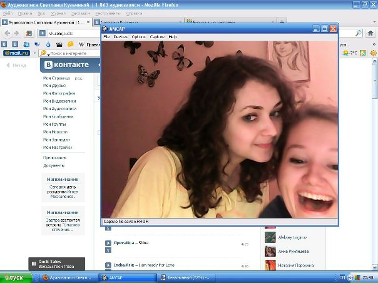Open Мои Сообщения in the VK sidebar
This screenshot has height=283, width=378.
point(59,116)
